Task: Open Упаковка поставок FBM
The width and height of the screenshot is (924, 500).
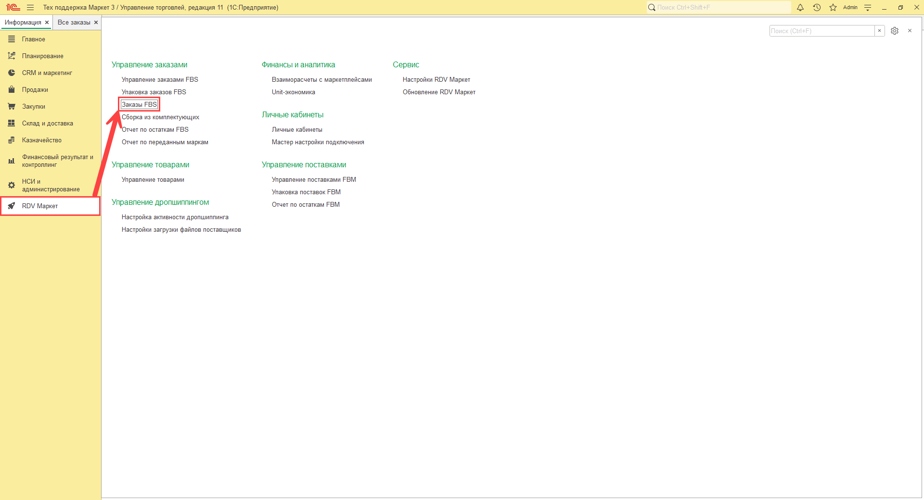Action: [306, 192]
